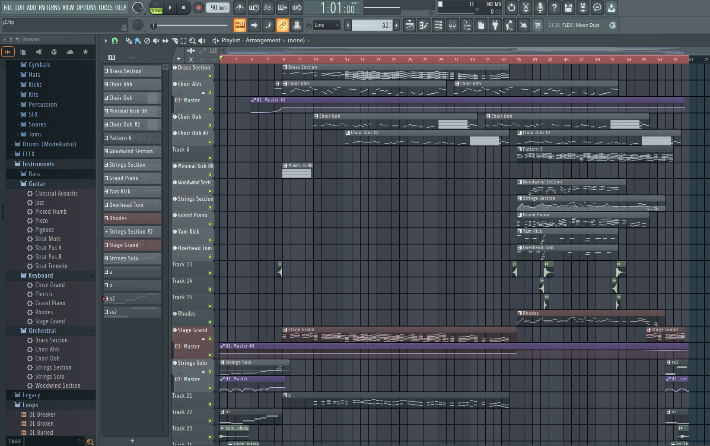Toggle the orange link controllers button
Image resolution: width=710 pixels, height=446 pixels.
coord(283,25)
